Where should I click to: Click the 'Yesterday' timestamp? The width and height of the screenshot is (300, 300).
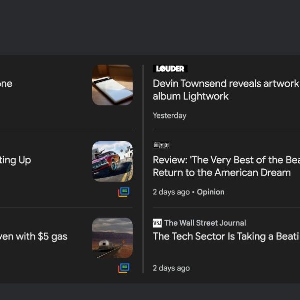(169, 115)
